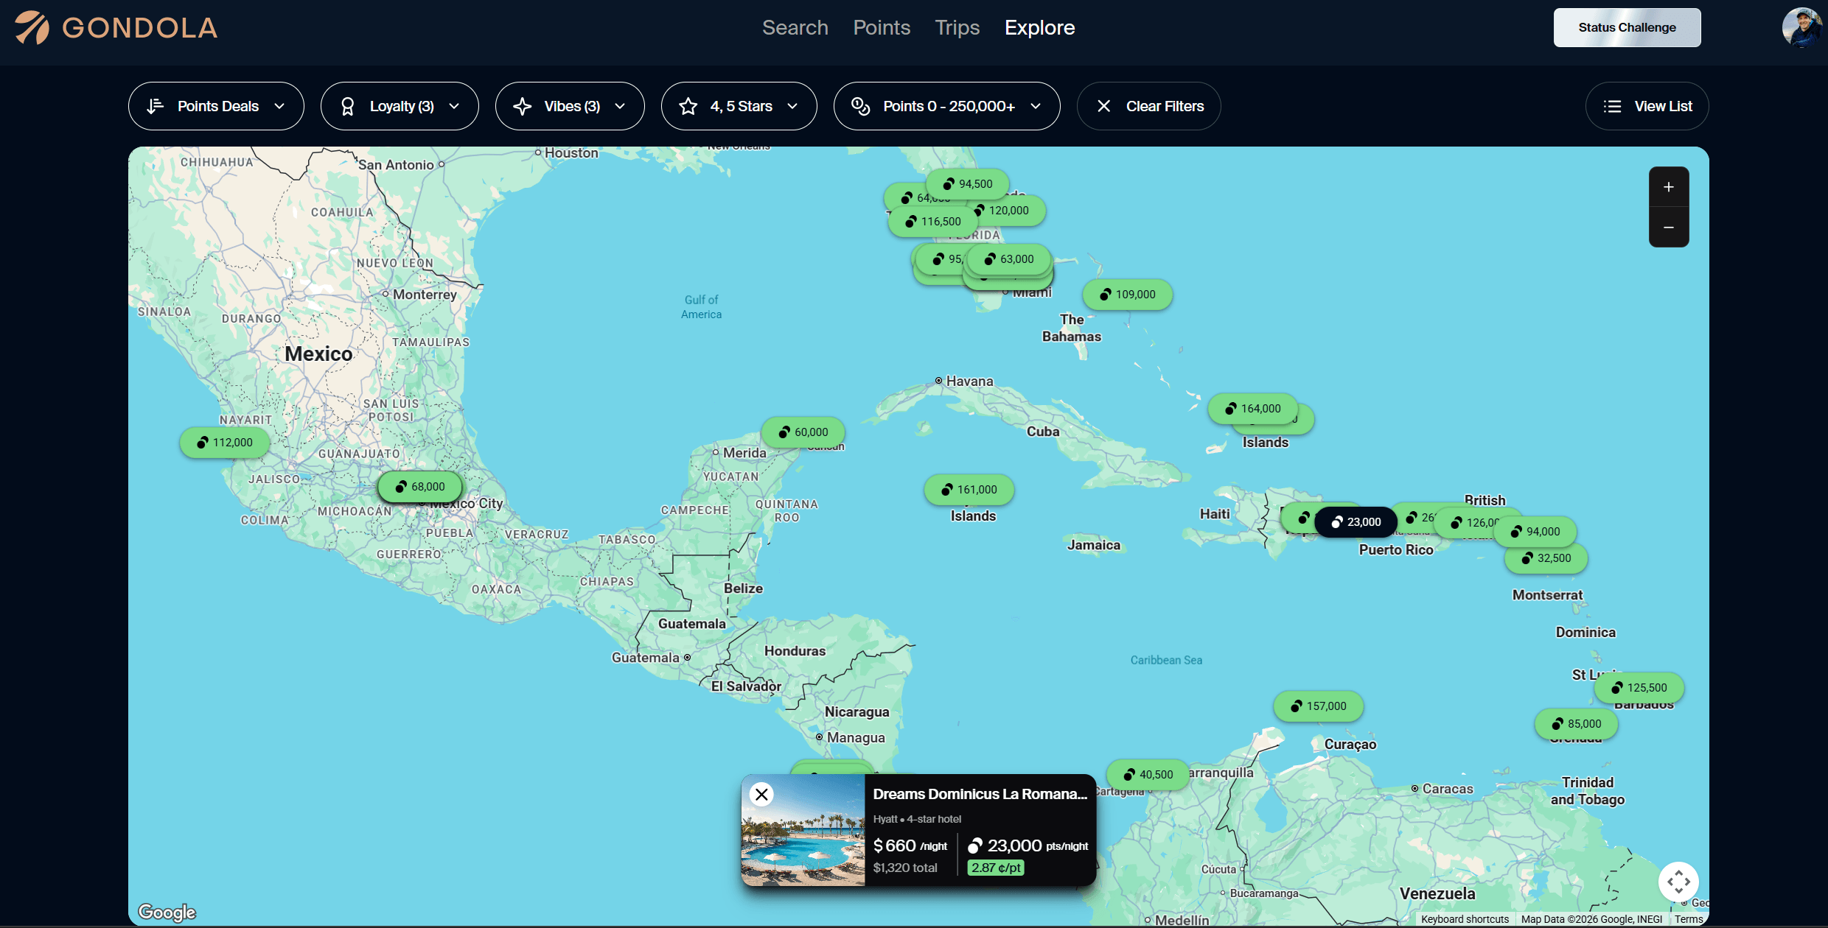Open Keyboard shortcuts link on map
1828x928 pixels.
point(1464,919)
